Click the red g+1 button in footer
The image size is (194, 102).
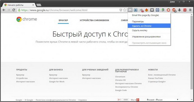(119, 100)
